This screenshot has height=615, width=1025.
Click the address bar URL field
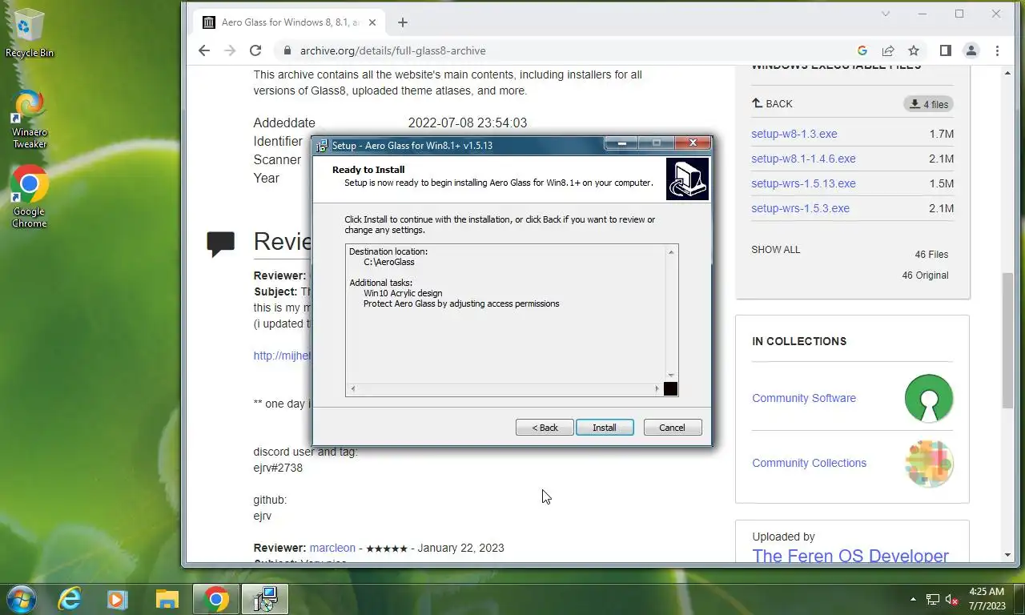[561, 50]
